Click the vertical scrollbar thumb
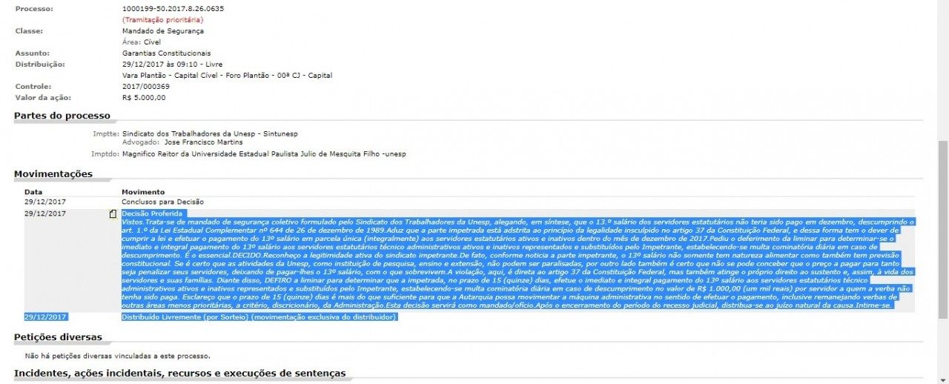The height and width of the screenshot is (384, 949). coord(942,230)
